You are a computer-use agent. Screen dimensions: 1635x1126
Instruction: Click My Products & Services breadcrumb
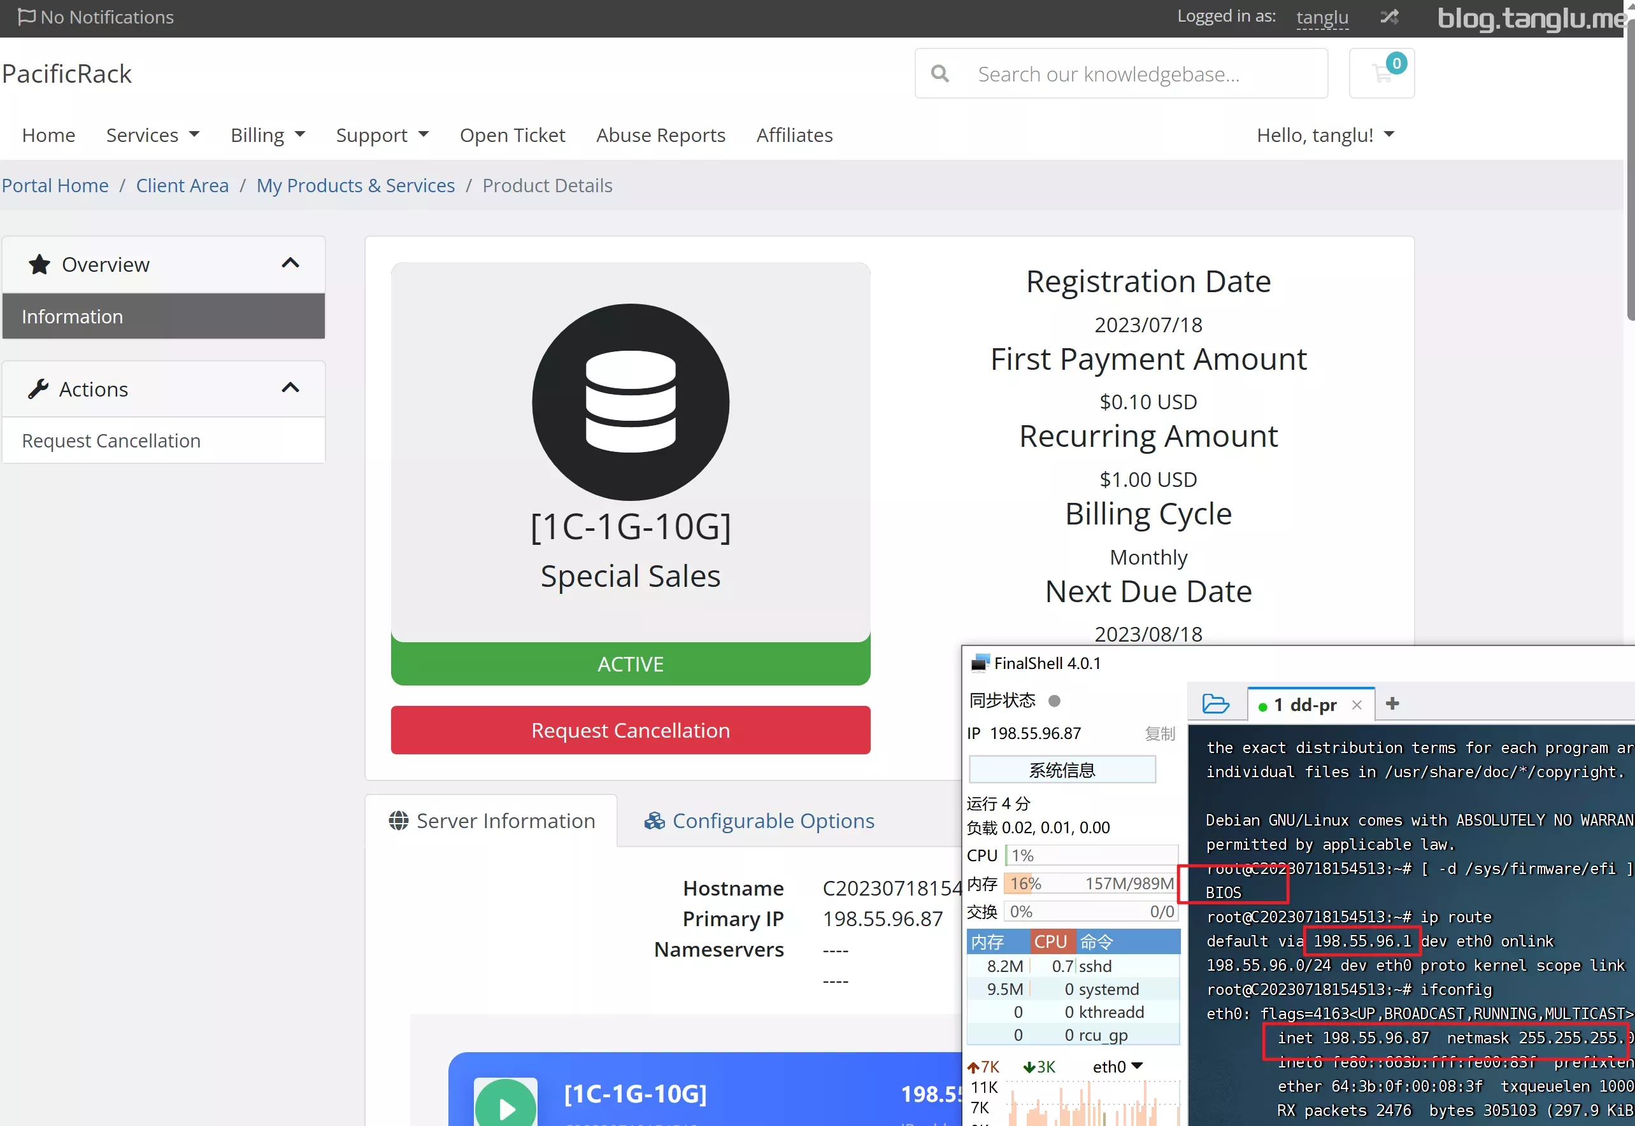click(356, 185)
